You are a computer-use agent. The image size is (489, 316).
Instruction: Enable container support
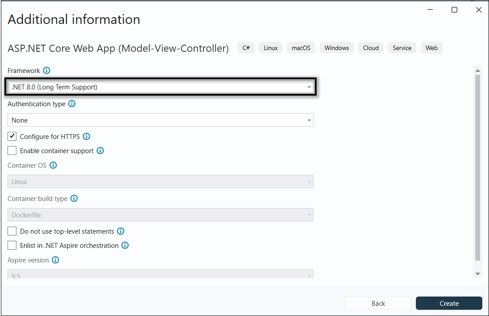click(x=12, y=150)
